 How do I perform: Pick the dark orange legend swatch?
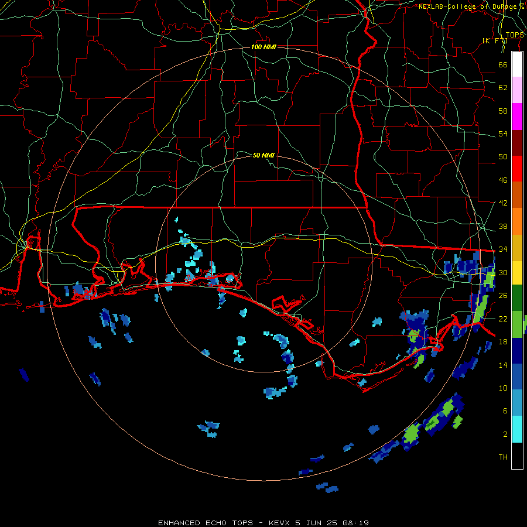click(x=517, y=195)
